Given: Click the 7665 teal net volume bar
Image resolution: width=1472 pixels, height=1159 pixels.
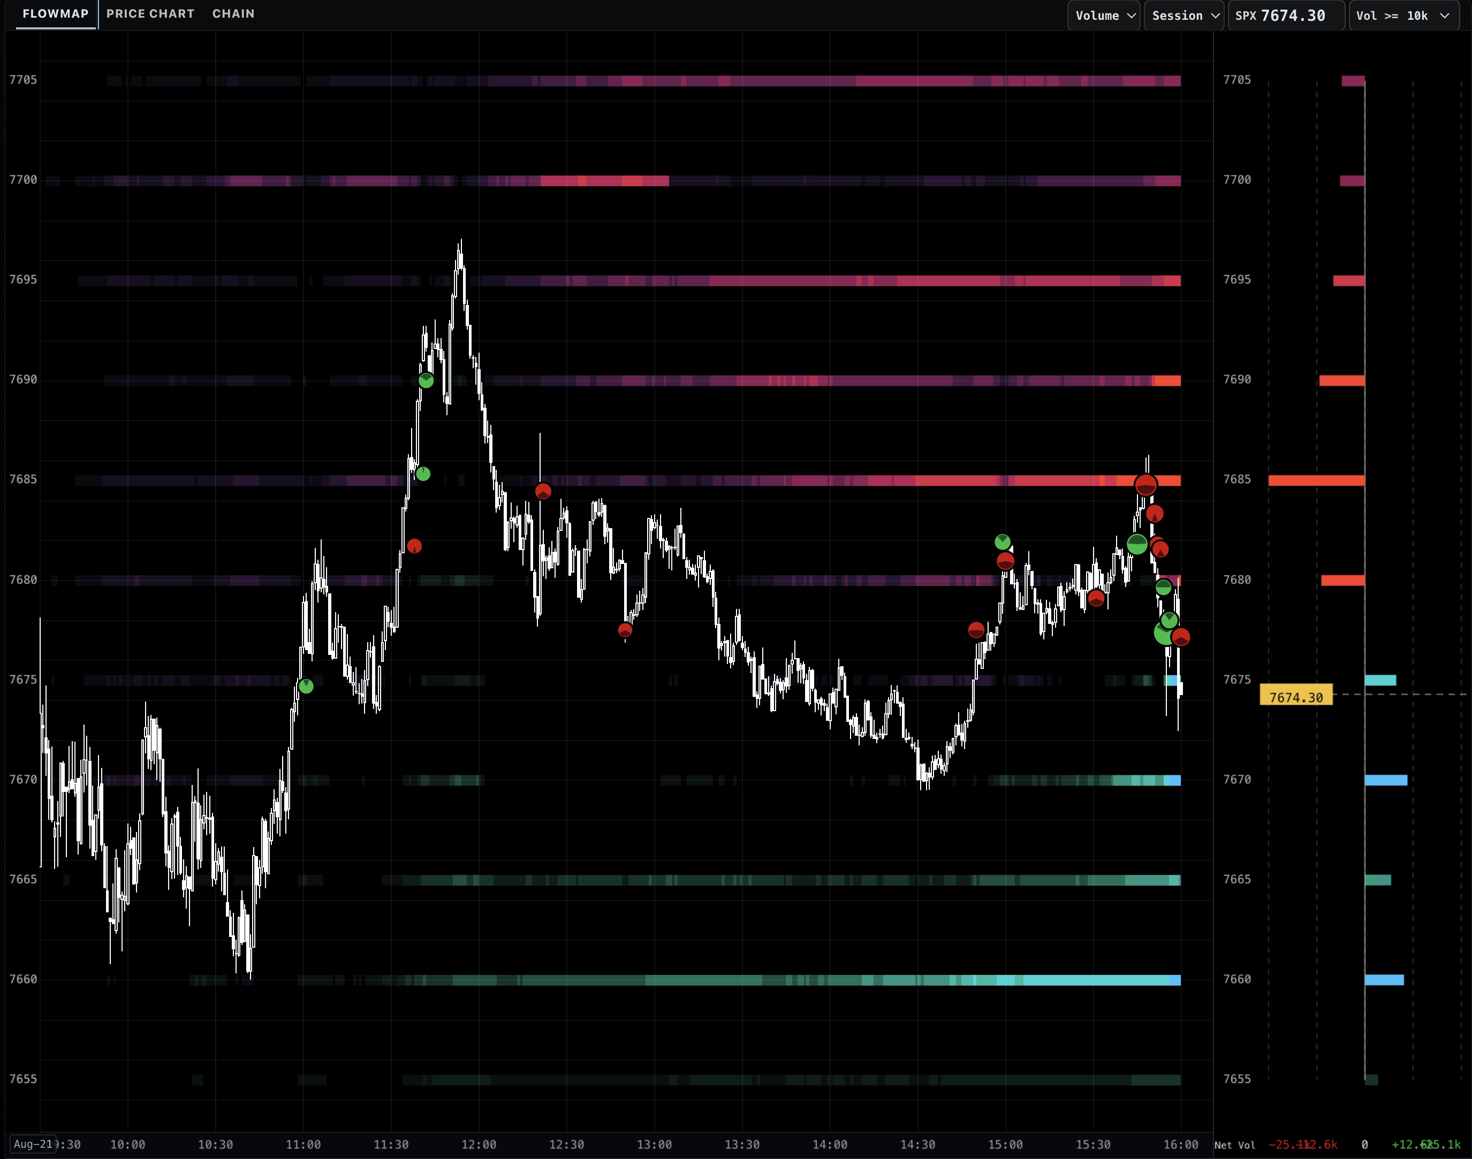Looking at the screenshot, I should point(1378,880).
